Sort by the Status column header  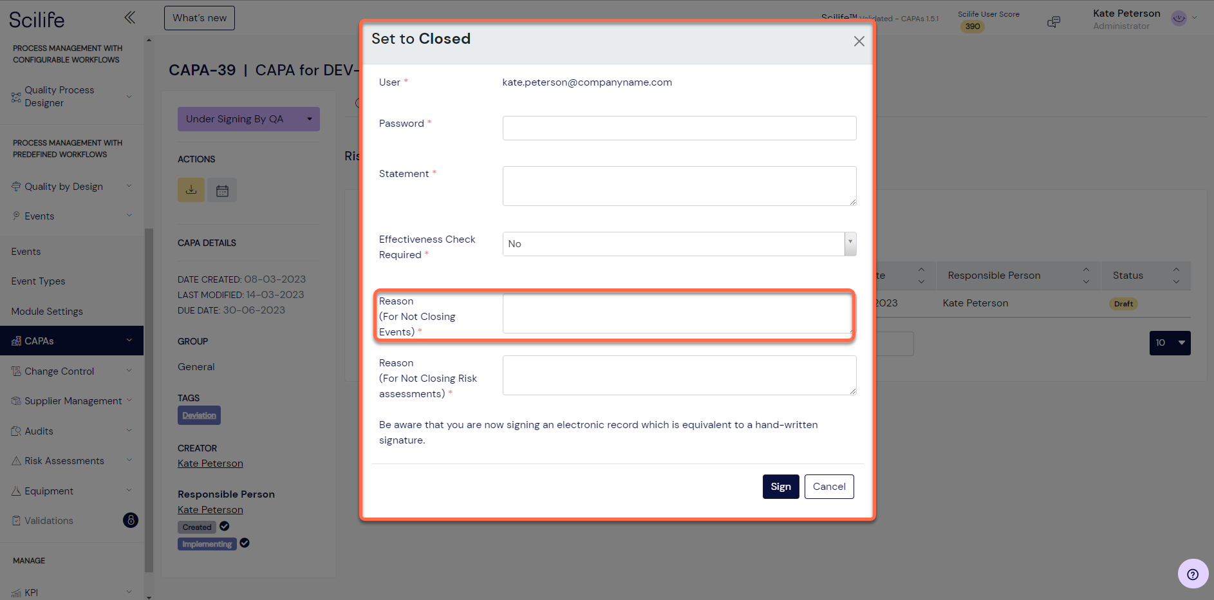1145,276
